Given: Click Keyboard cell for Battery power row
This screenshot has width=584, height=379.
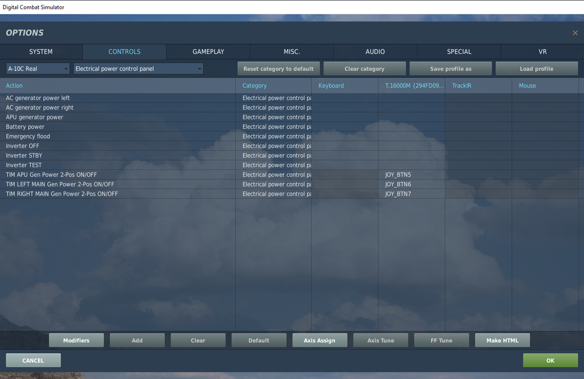Looking at the screenshot, I should (x=345, y=127).
